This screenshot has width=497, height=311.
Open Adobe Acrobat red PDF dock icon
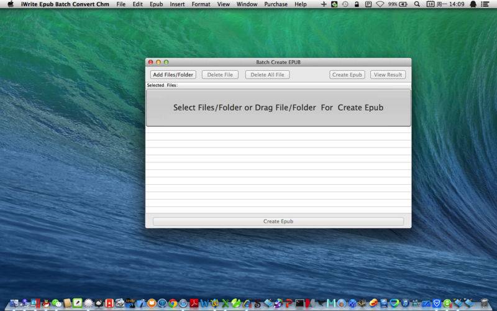tap(194, 304)
